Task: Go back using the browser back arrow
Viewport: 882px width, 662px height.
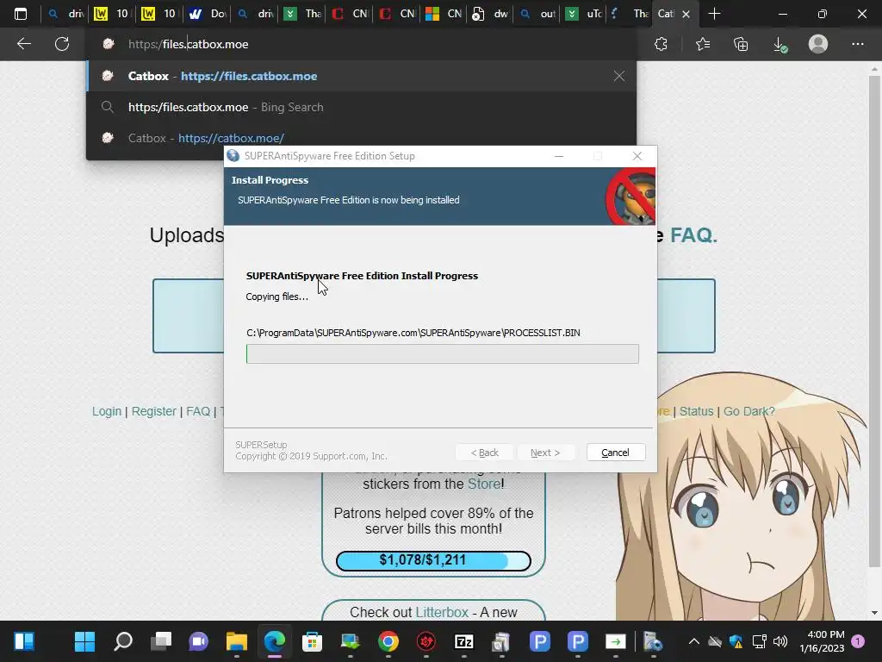Action: point(23,44)
